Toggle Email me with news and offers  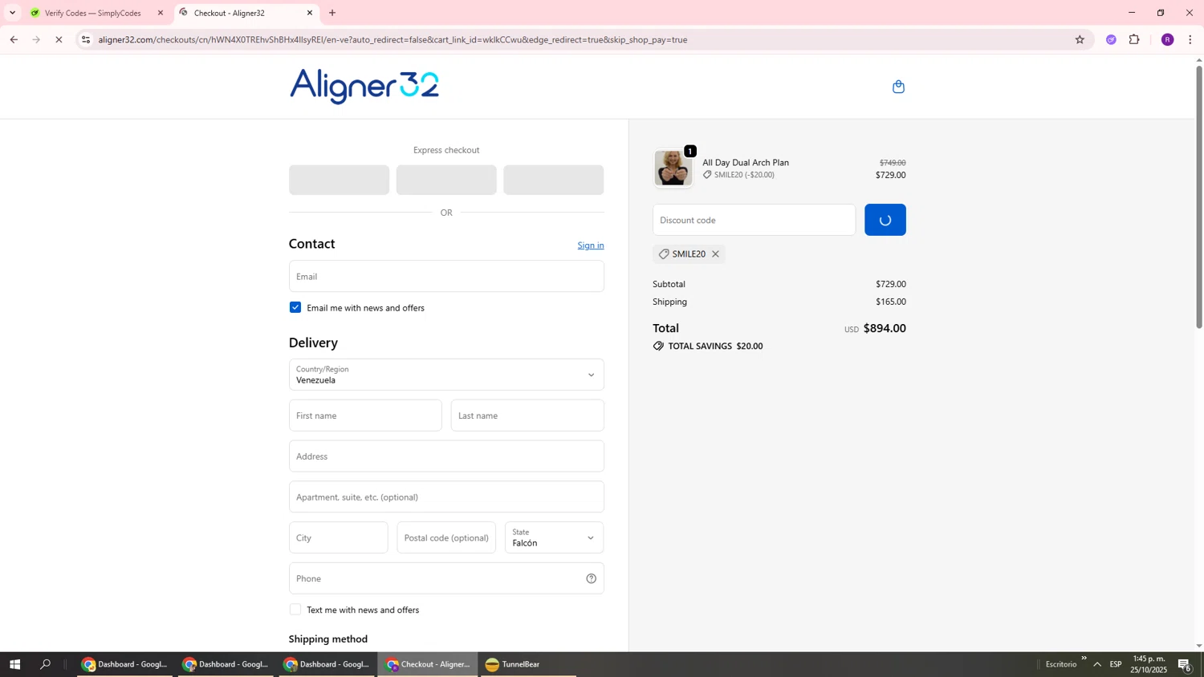pos(295,308)
